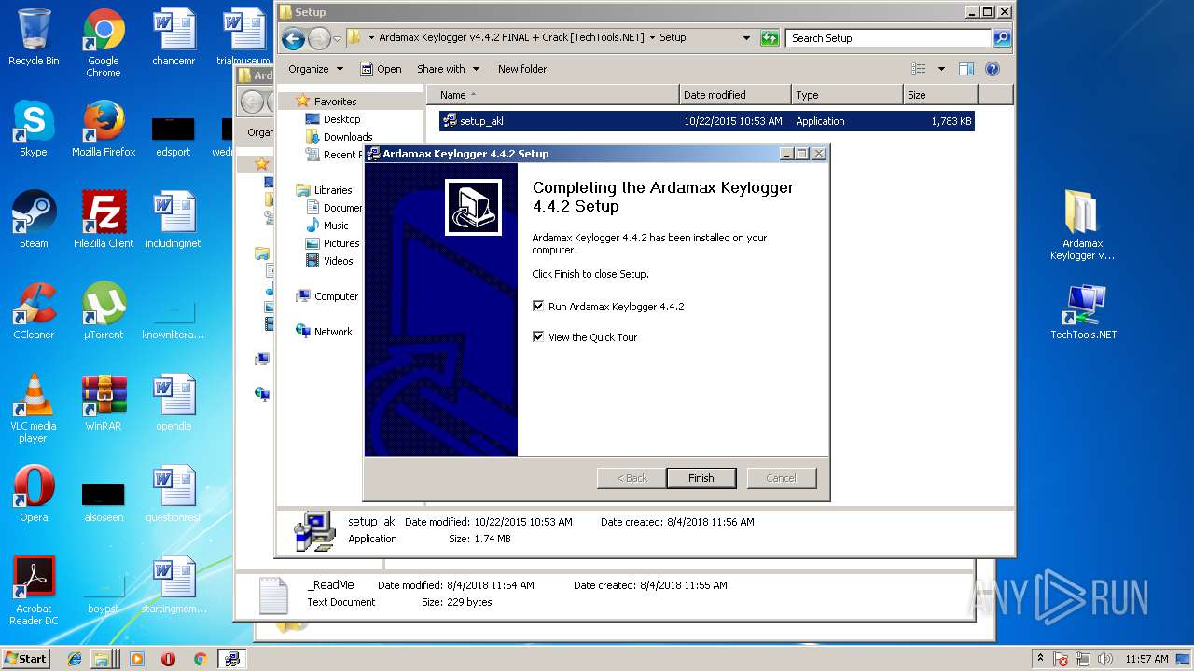
Task: Launch Mozilla Firefox desktop icon
Action: pyautogui.click(x=104, y=129)
